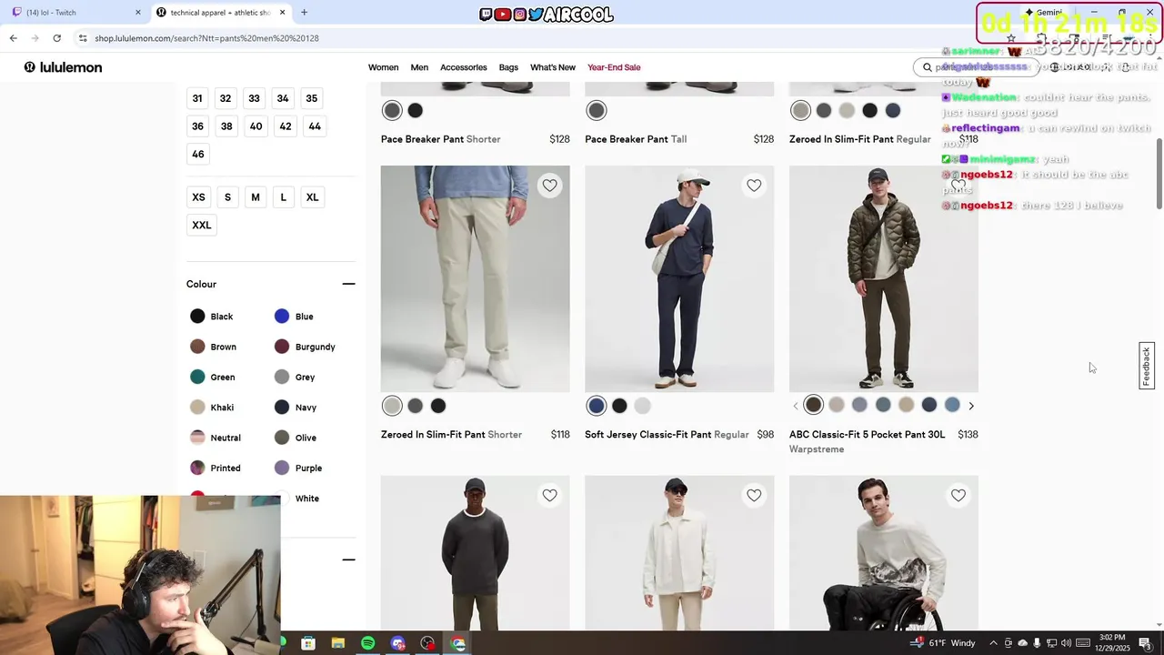This screenshot has height=655, width=1164.
Task: Open the Year-End Sale link
Action: click(x=614, y=67)
